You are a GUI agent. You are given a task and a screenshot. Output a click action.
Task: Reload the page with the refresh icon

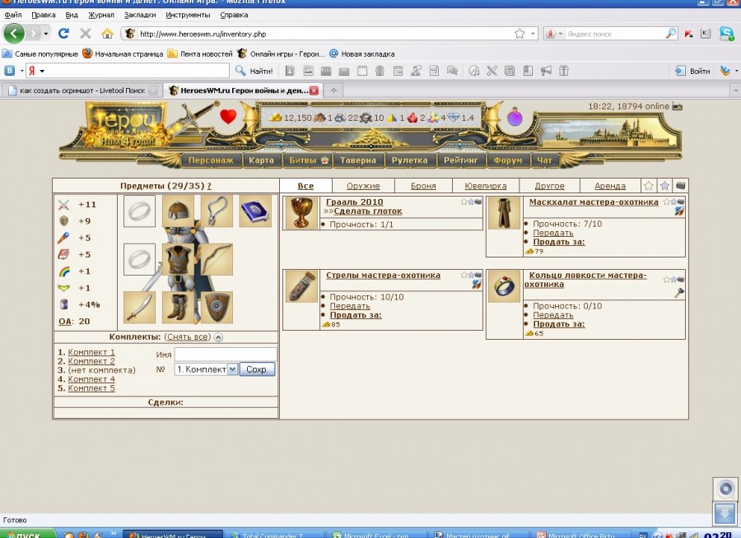click(63, 34)
